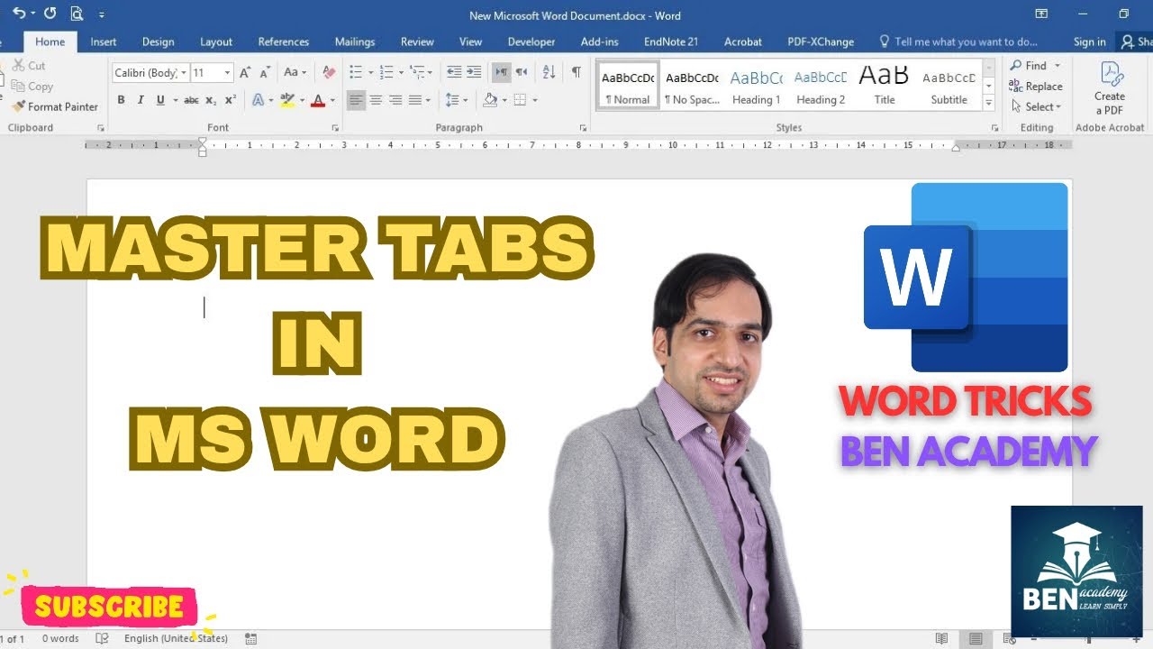Open Paragraph dialog launcher
This screenshot has height=649, width=1153.
point(583,128)
